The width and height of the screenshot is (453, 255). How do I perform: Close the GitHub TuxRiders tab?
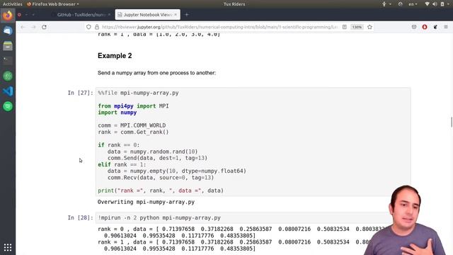coord(109,14)
